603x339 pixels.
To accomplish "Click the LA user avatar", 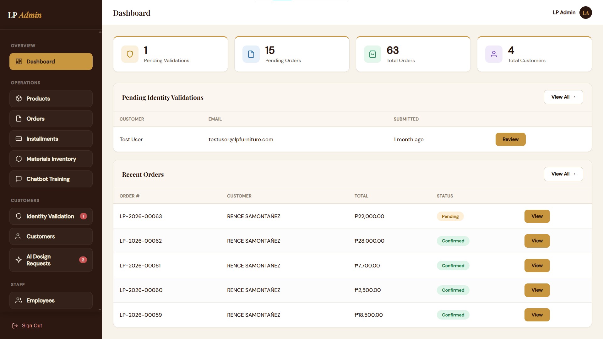I will coord(585,13).
